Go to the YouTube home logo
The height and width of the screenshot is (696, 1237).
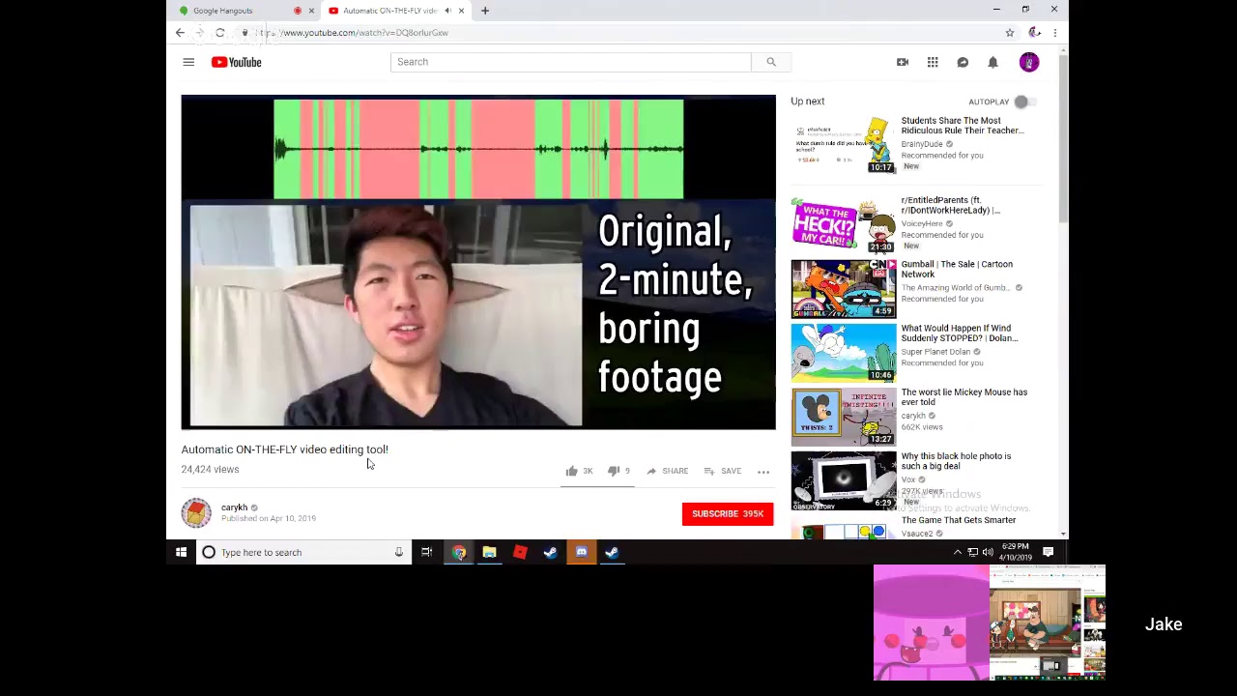click(x=237, y=62)
